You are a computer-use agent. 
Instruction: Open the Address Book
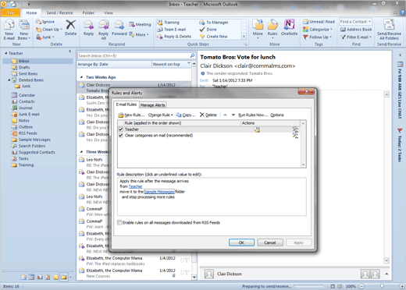tap(356, 30)
